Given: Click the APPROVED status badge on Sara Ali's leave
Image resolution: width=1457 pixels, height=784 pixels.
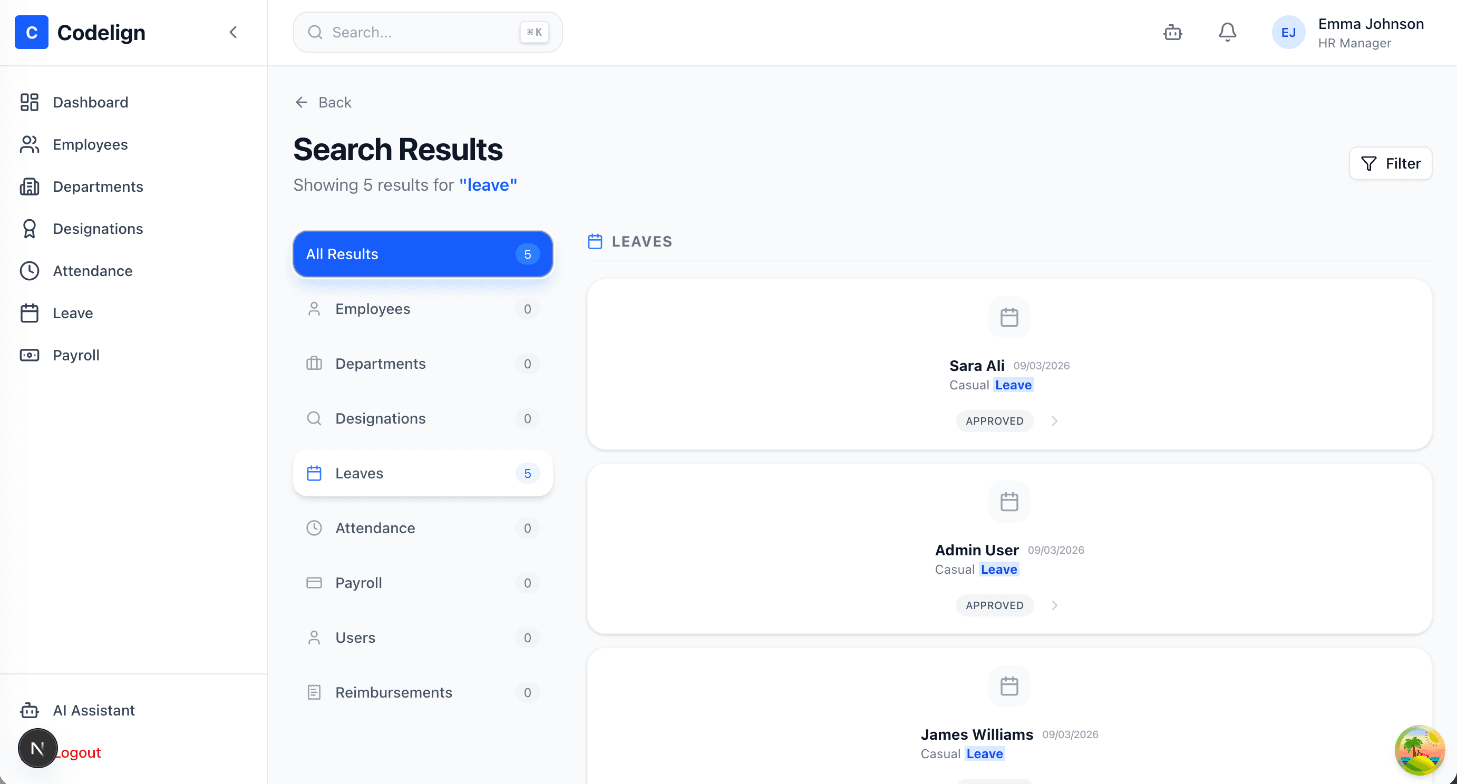Looking at the screenshot, I should (x=994, y=420).
